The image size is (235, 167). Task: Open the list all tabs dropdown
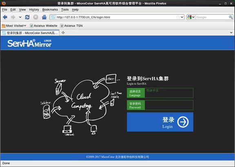click(231, 33)
